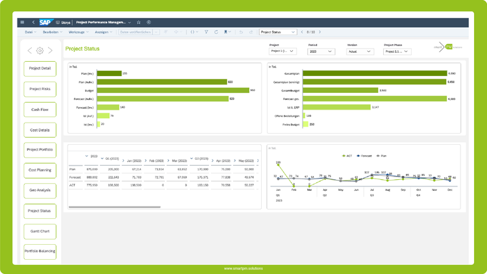Select the Forecast row header in table
This screenshot has height=274, width=487.
[75, 177]
